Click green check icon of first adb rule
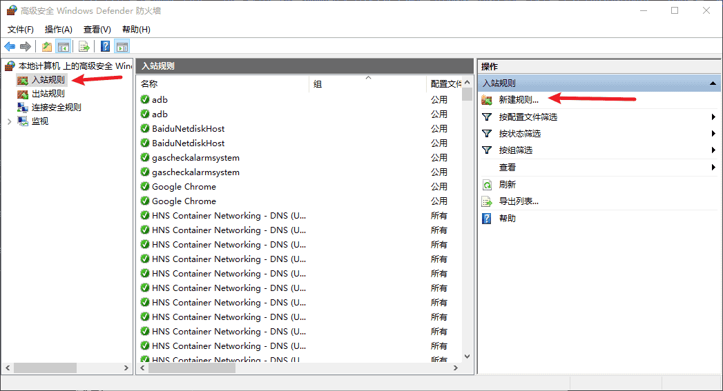This screenshot has height=391, width=723. coord(145,99)
